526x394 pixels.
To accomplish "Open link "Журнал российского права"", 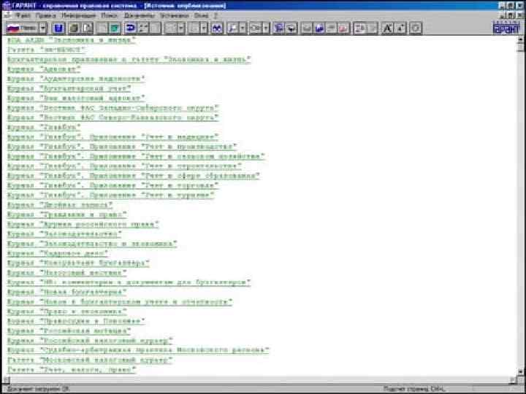I will tap(83, 224).
